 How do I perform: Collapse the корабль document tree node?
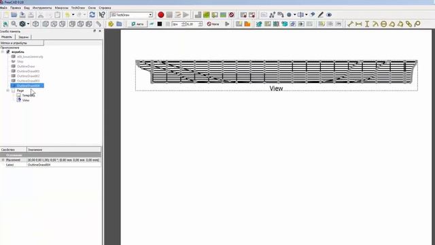tap(3, 52)
